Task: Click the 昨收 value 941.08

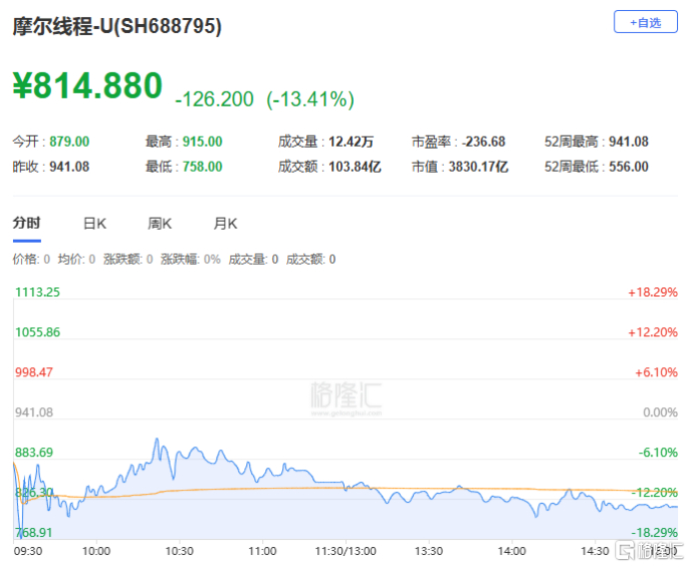Action: coord(69,167)
